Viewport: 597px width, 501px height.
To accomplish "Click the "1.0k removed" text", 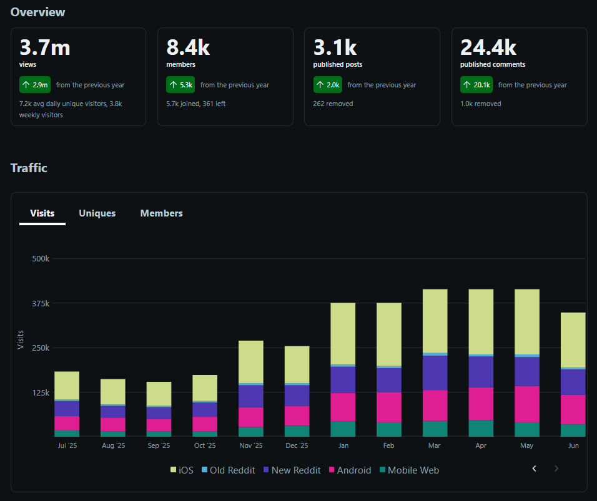I will click(480, 104).
